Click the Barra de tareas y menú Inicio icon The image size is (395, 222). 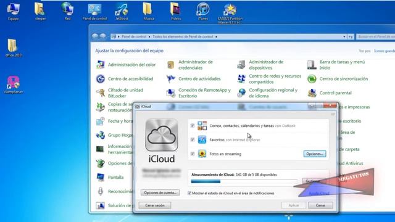coord(312,65)
